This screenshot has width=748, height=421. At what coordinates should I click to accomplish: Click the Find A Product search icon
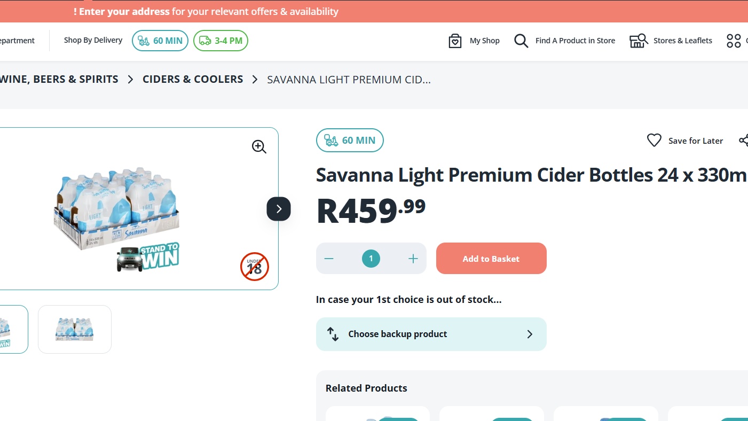point(521,41)
